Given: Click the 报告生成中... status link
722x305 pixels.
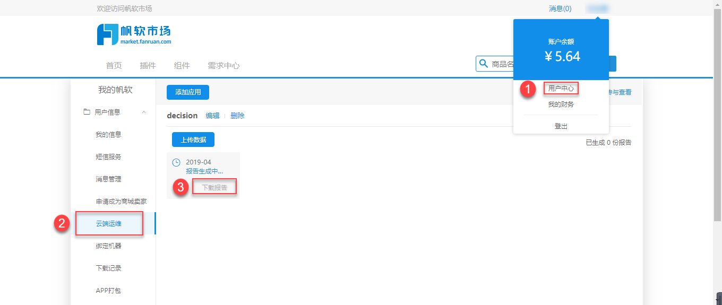Looking at the screenshot, I should [204, 171].
